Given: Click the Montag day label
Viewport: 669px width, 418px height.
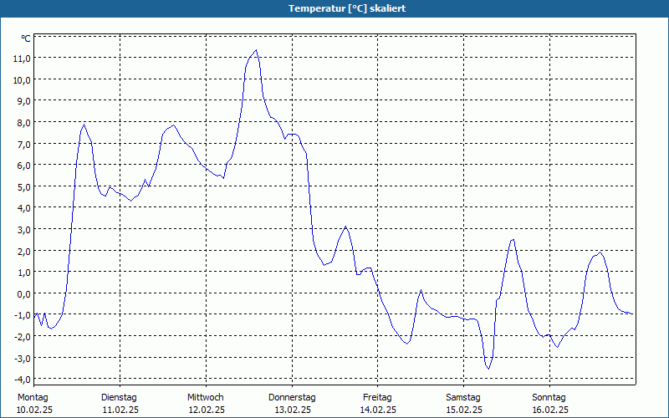Looking at the screenshot, I should coord(33,398).
